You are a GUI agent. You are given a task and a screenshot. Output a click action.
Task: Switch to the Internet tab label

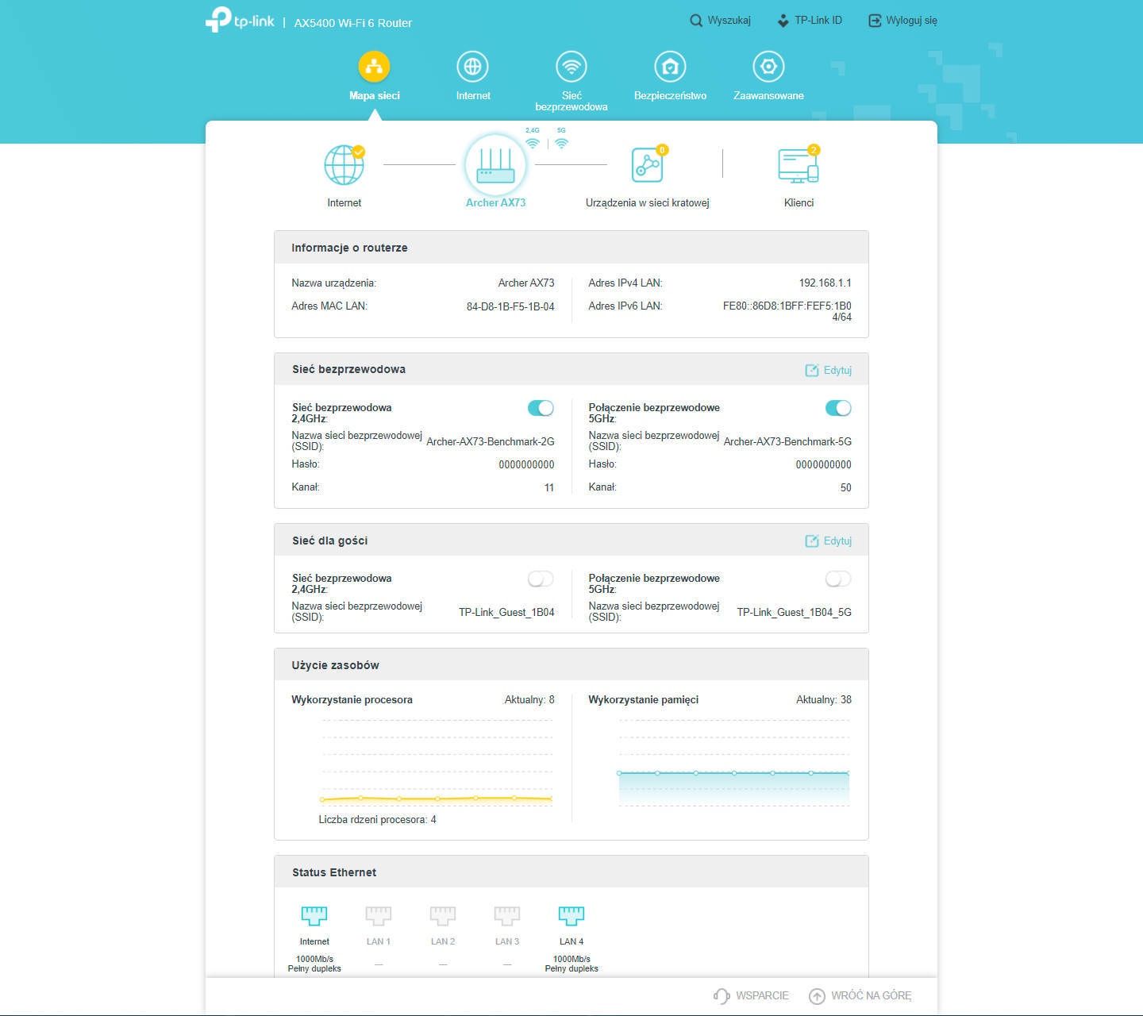click(x=473, y=96)
